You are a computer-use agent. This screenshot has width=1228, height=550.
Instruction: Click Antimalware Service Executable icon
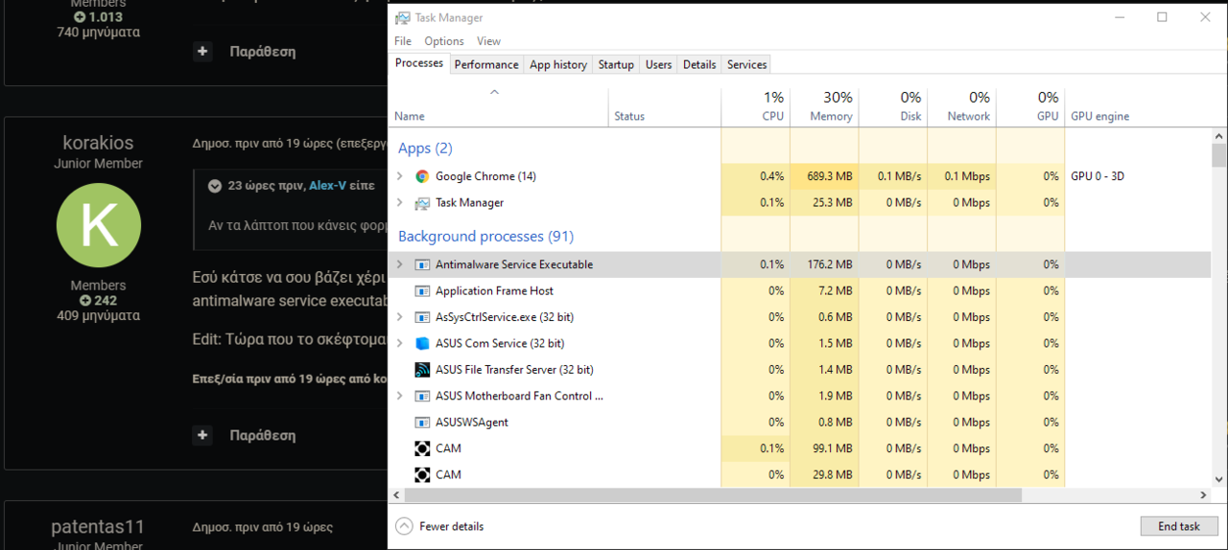point(422,264)
